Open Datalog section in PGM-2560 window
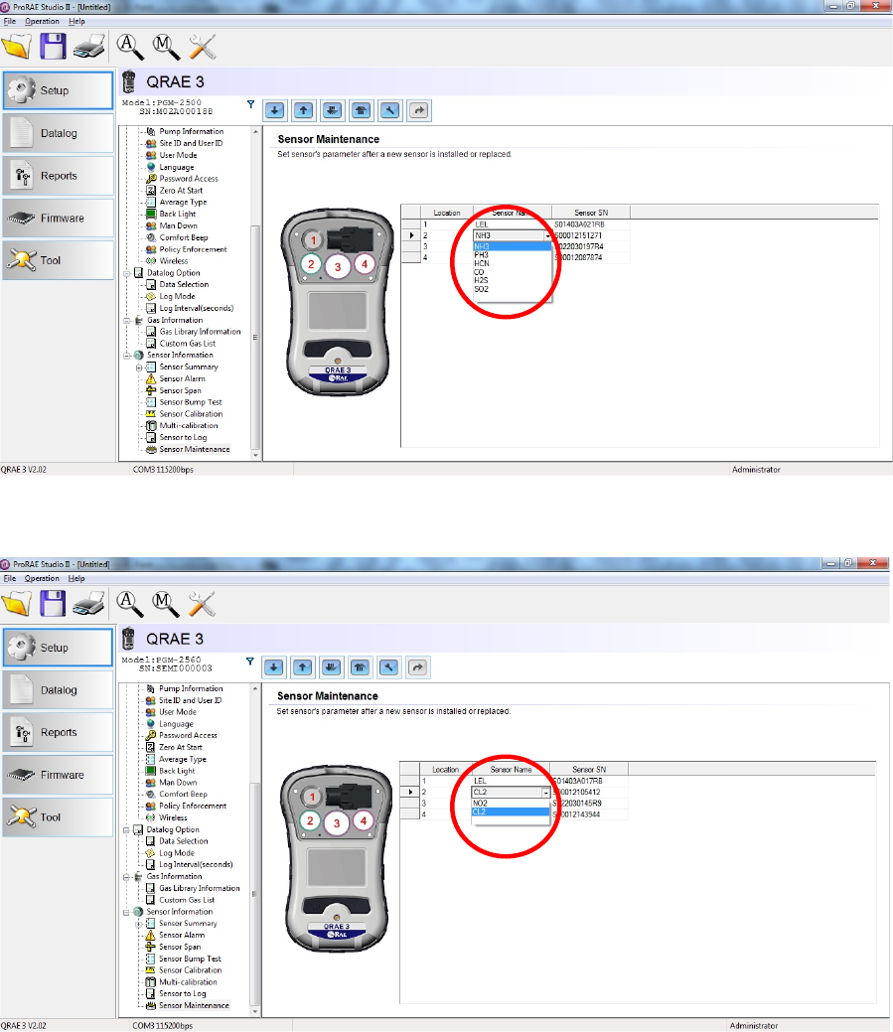The image size is (893, 1032). (58, 689)
